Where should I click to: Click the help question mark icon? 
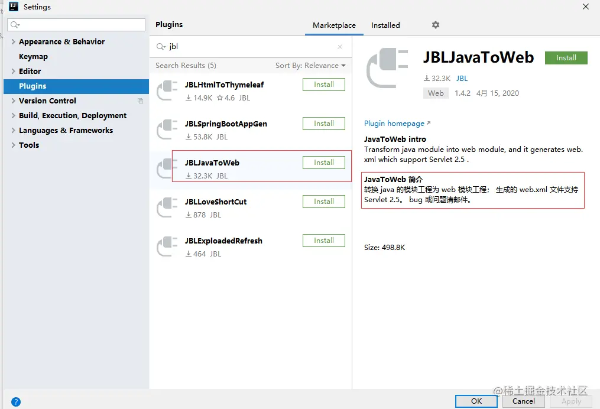tap(16, 402)
